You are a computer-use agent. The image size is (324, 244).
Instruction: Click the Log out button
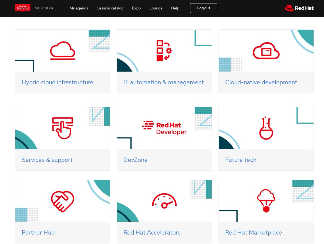coord(204,8)
